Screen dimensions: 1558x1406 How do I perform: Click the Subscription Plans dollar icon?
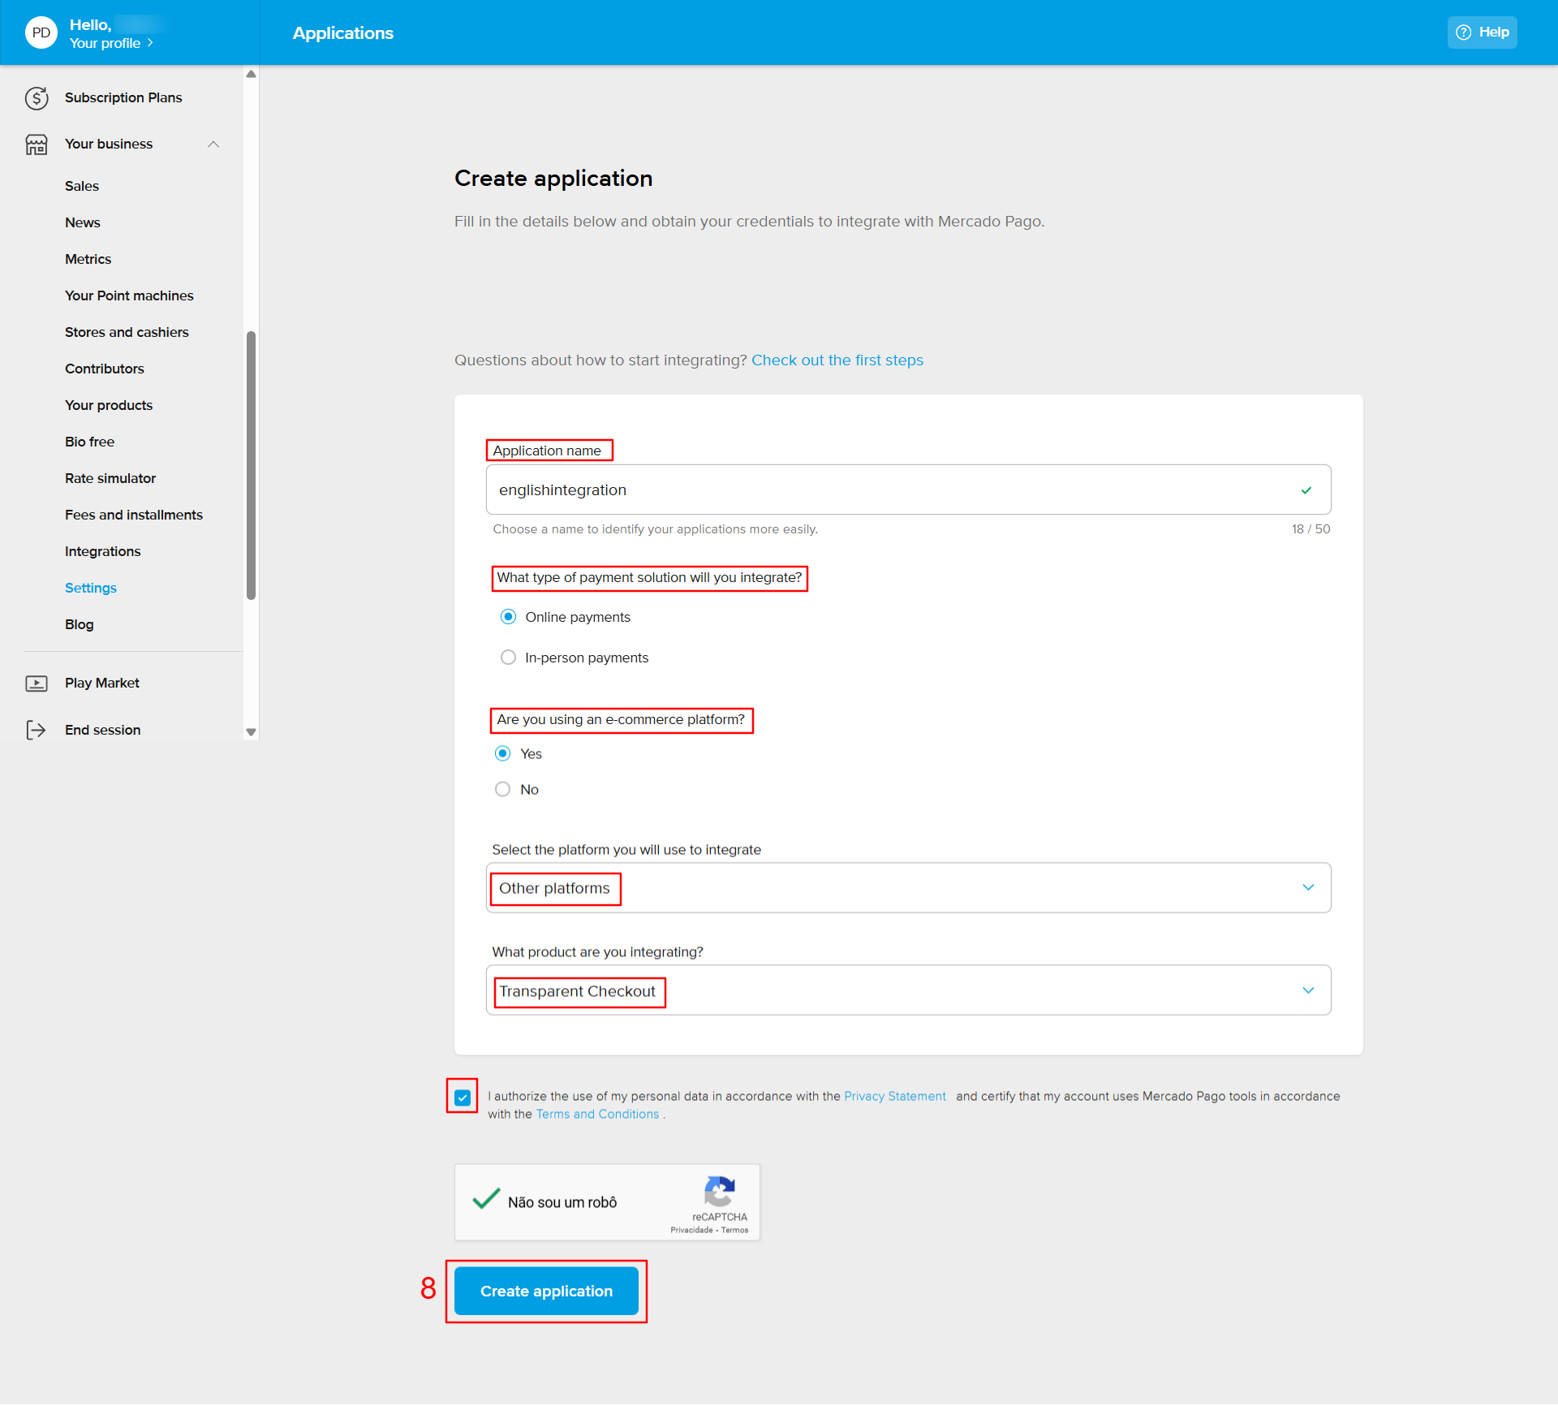(37, 98)
